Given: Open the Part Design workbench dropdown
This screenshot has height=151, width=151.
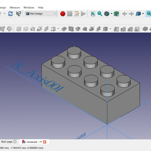Looking at the screenshot, I should tap(41, 14).
